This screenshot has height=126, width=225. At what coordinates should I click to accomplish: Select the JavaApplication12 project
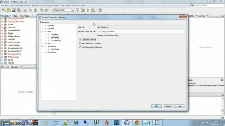click(x=15, y=48)
